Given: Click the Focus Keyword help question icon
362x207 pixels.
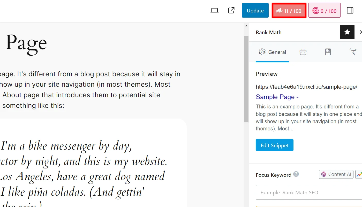Looking at the screenshot, I should (x=296, y=174).
